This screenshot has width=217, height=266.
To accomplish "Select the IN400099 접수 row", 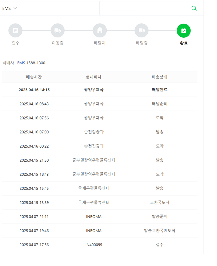I will 100,245.
